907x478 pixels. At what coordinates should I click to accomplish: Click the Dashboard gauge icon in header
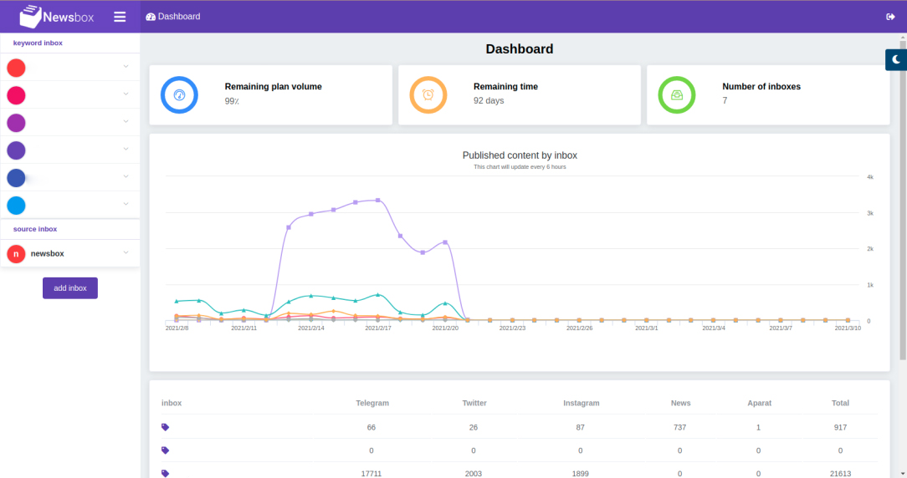click(151, 17)
